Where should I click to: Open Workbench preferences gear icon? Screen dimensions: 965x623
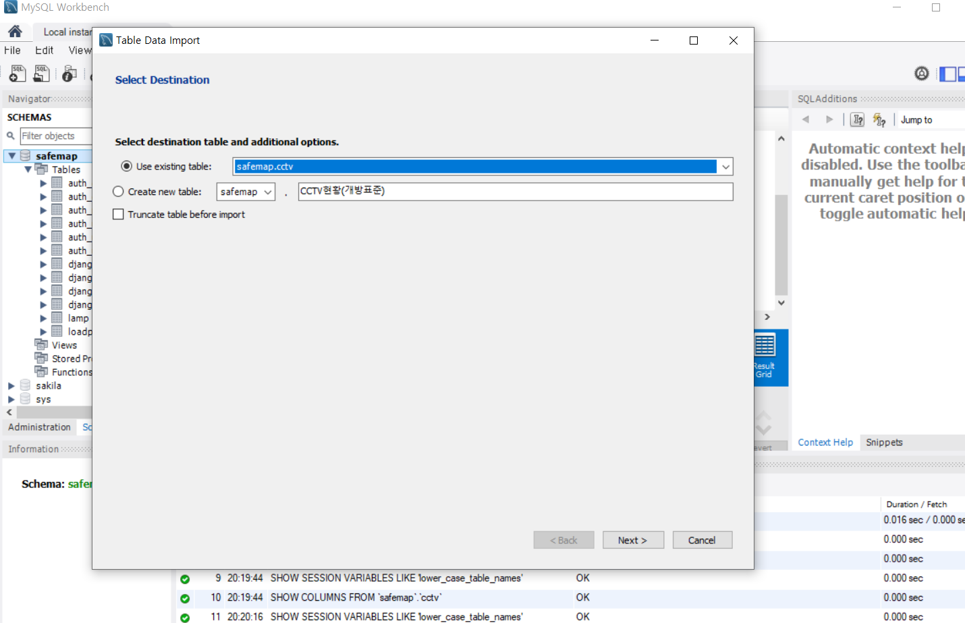click(x=922, y=74)
